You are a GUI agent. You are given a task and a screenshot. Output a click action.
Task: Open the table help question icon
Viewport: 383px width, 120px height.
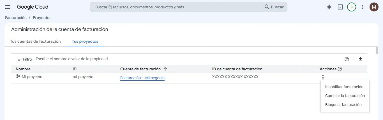[x=347, y=59]
